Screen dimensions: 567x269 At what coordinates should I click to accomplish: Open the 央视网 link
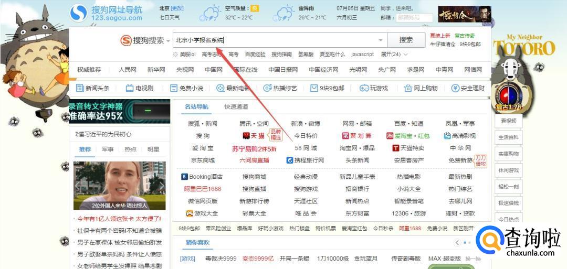coord(185,70)
